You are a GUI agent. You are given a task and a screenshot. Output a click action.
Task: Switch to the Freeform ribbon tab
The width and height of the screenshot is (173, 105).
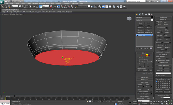point(24,10)
